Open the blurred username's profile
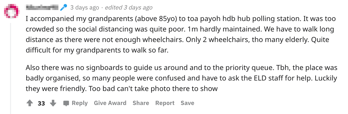Image resolution: width=348 pixels, height=114 pixels. [x=42, y=7]
